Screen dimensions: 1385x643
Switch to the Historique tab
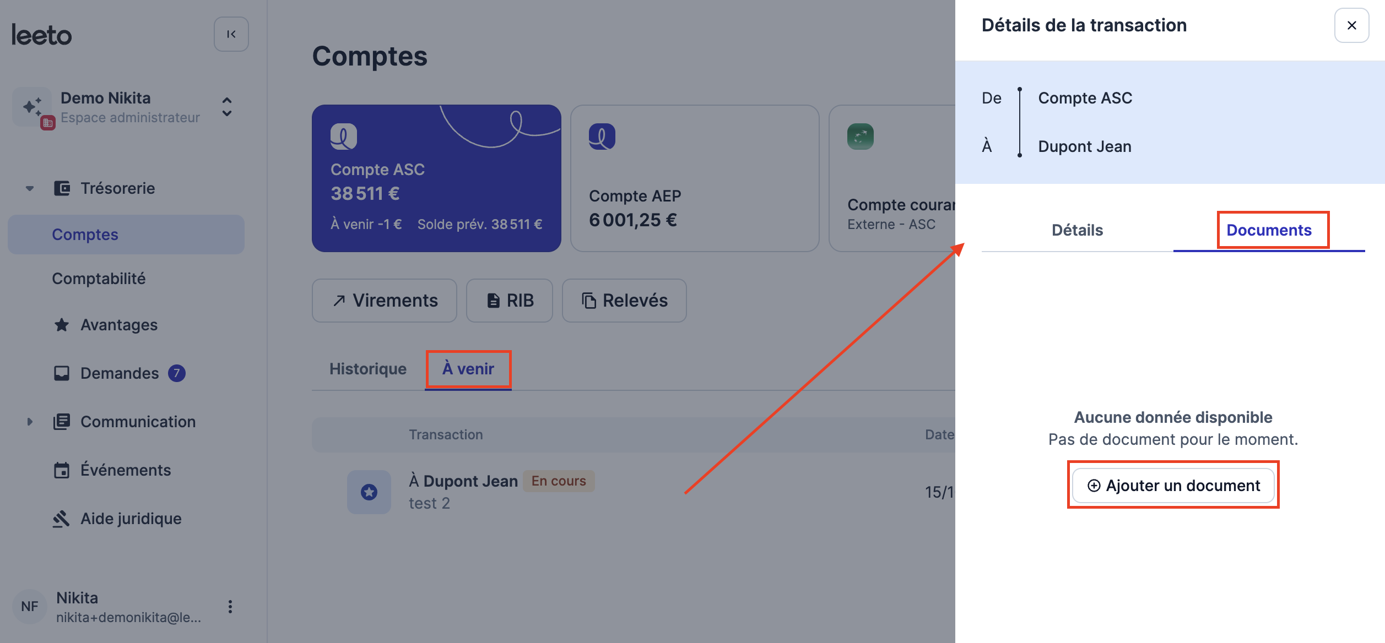(x=368, y=369)
